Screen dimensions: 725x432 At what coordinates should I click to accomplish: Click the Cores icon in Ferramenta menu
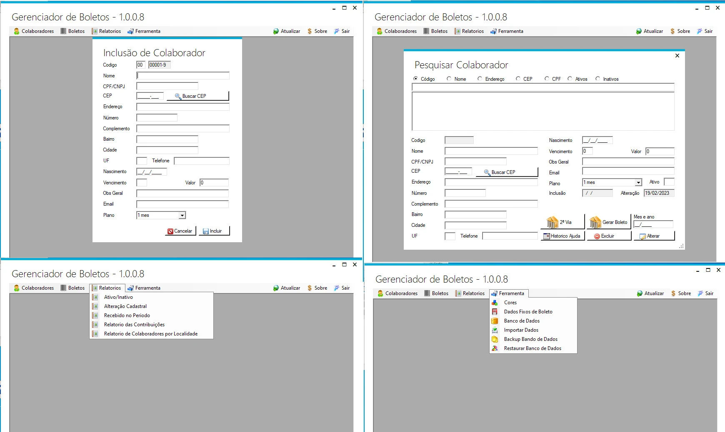[495, 303]
